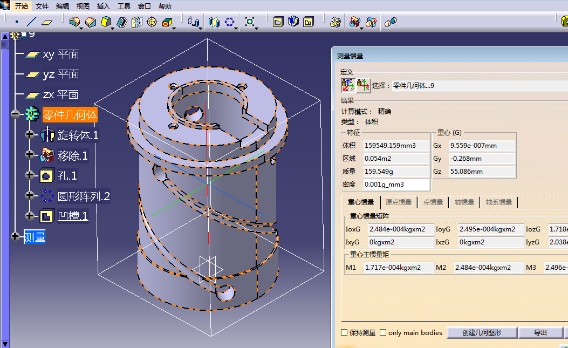This screenshot has width=568, height=348.
Task: Select the 3D inertia measurement mode icon
Action: pyautogui.click(x=348, y=85)
